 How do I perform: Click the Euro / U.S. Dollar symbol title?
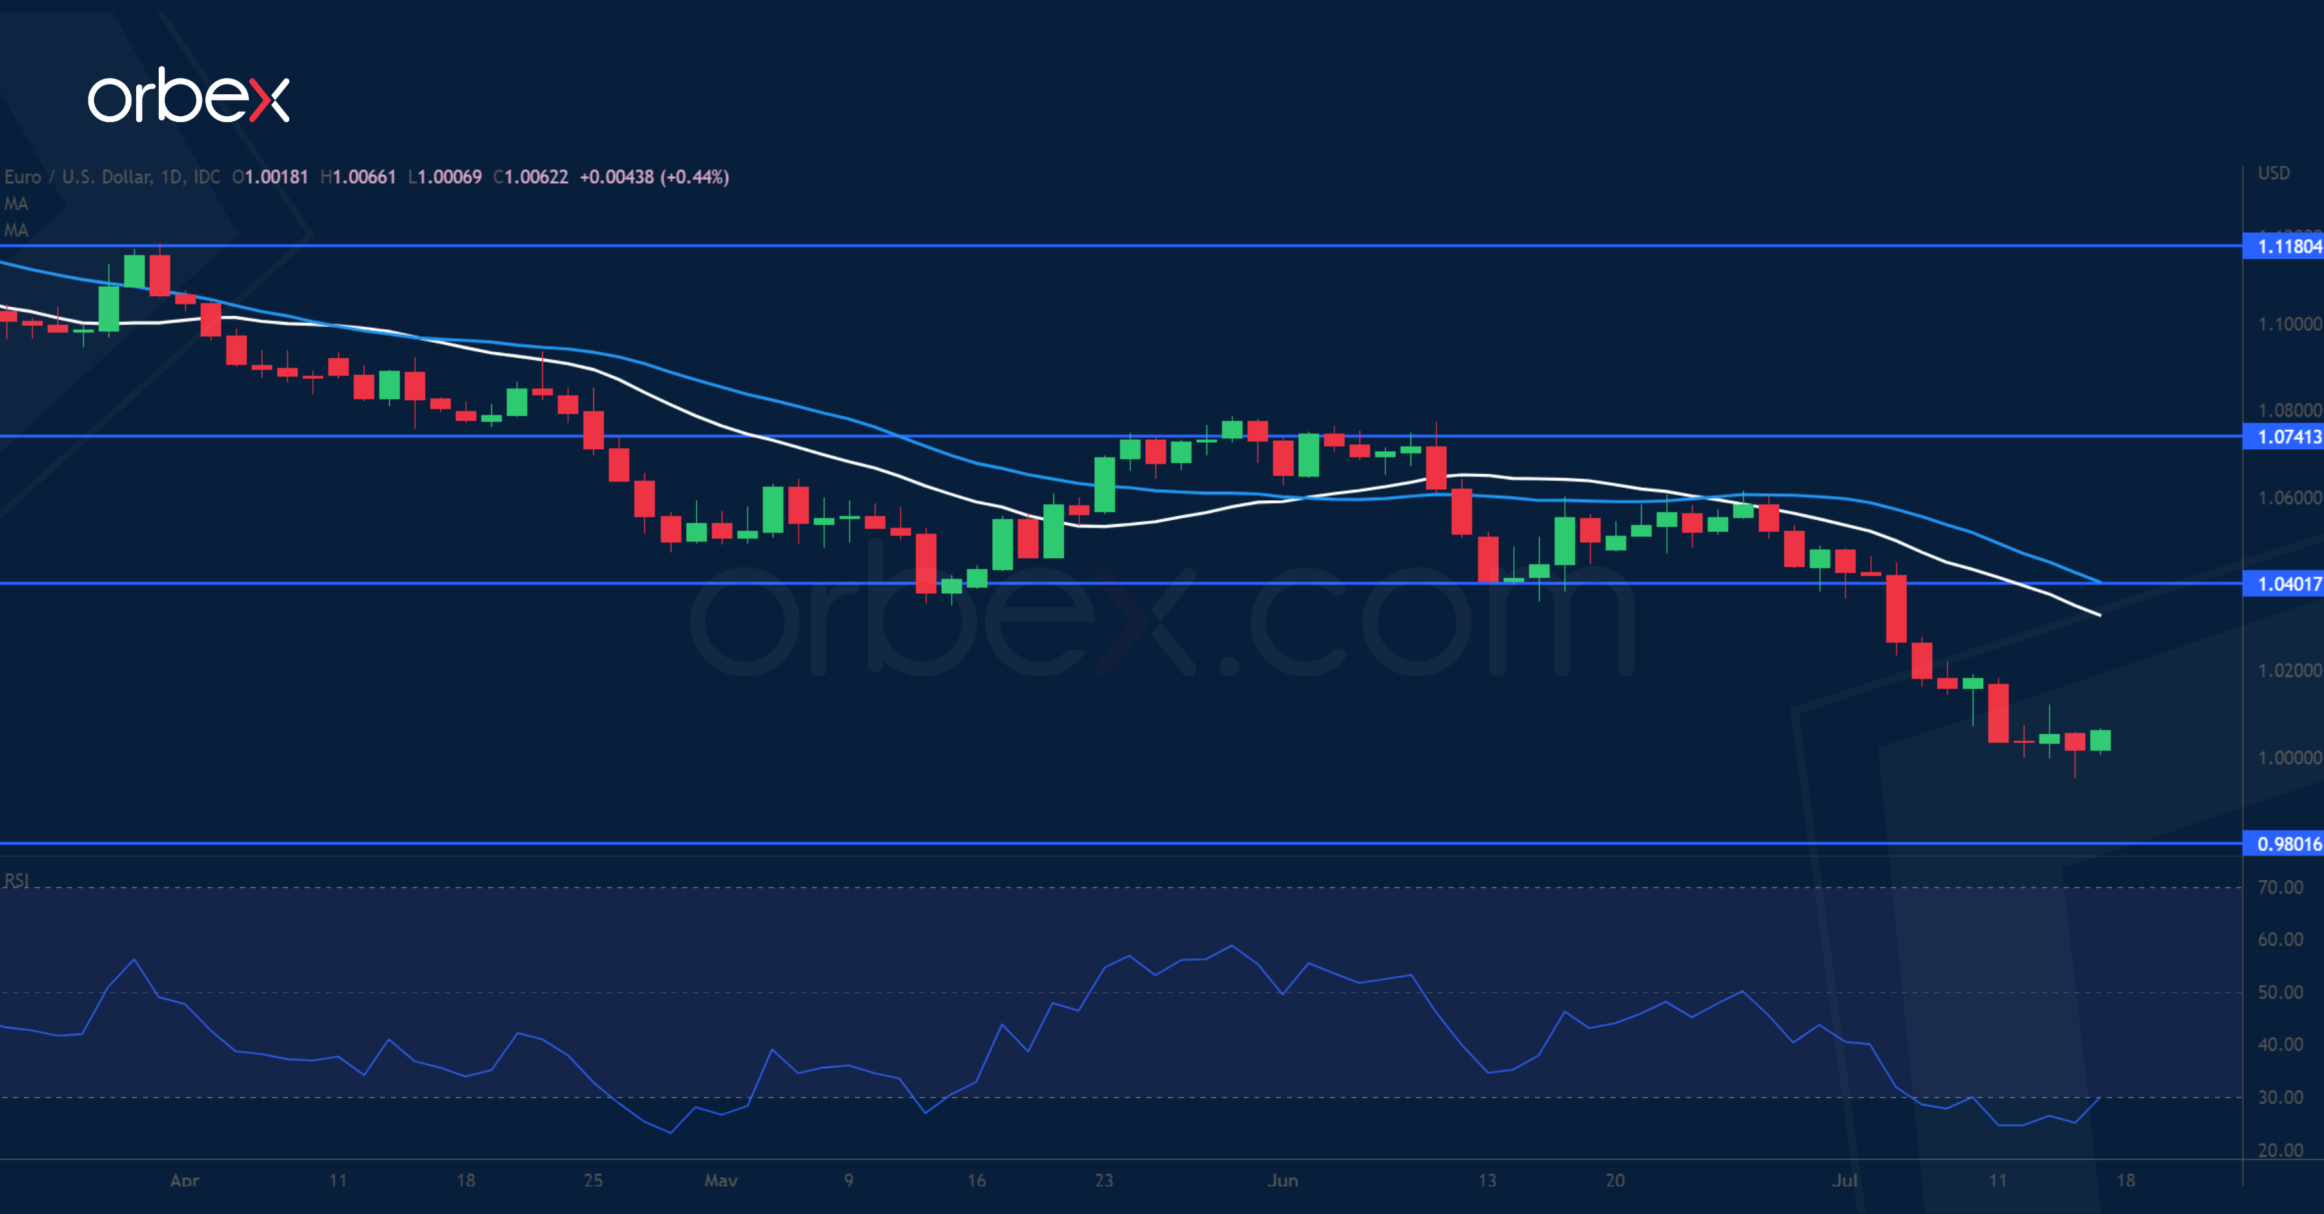click(x=77, y=177)
